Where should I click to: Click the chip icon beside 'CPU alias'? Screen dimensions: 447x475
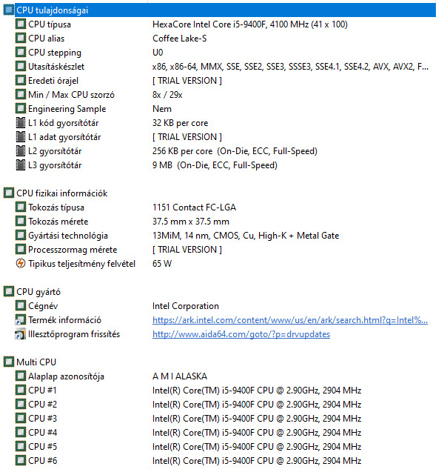[21, 39]
